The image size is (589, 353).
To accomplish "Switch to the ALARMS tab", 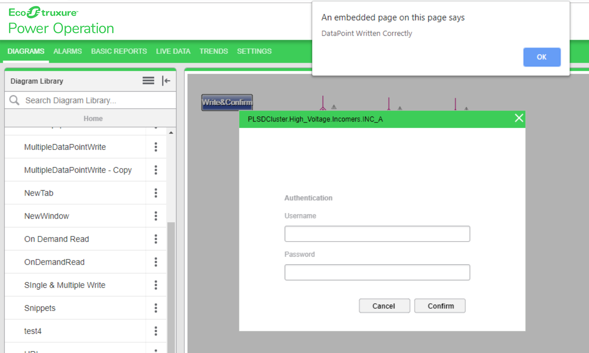I will 68,51.
